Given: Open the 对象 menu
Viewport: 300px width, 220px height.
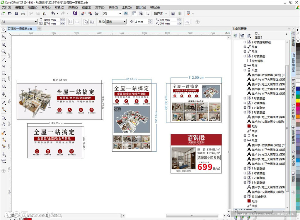Looking at the screenshot, I should [59, 7].
